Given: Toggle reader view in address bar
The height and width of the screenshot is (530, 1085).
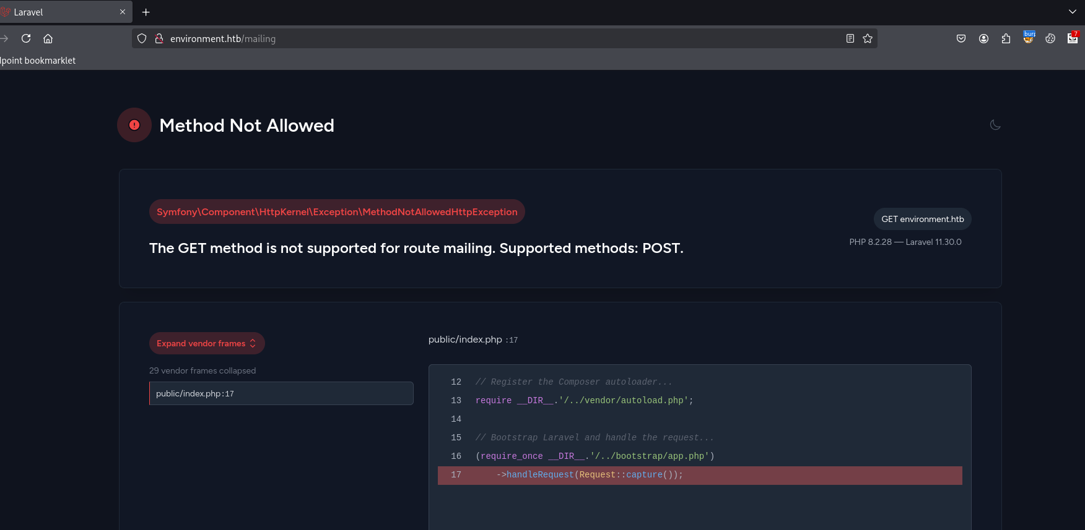Looking at the screenshot, I should (x=850, y=38).
